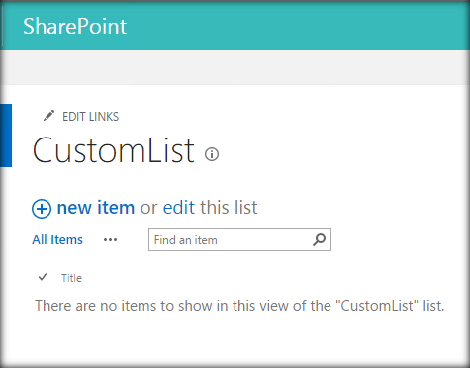Toggle the select-all checkmark in header

click(43, 277)
